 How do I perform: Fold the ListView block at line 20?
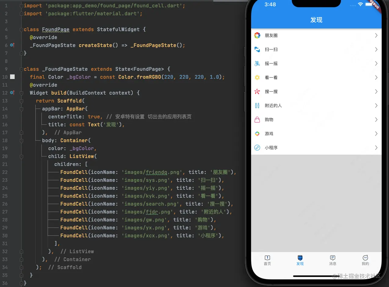[21, 156]
